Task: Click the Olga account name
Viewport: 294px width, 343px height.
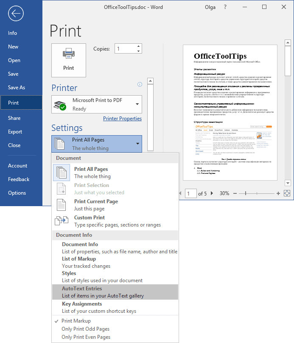Action: pos(210,7)
